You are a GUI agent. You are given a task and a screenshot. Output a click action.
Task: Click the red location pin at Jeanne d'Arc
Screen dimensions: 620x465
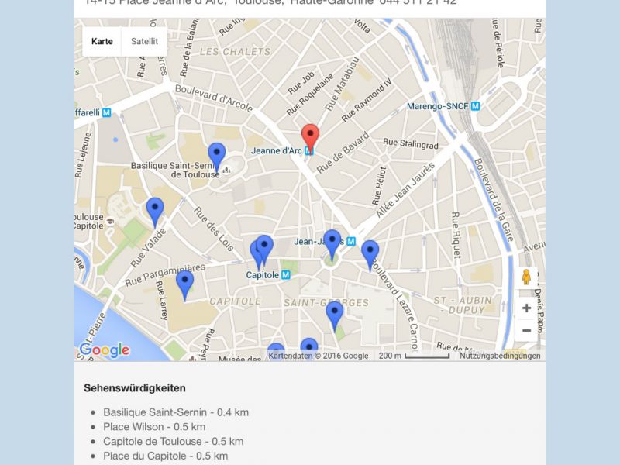pyautogui.click(x=311, y=138)
